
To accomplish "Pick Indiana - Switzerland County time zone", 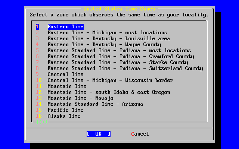I will pyautogui.click(x=125, y=69).
